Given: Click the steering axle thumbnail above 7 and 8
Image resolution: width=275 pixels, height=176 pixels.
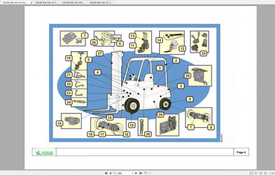Looking at the screenshot, I should point(199,117).
